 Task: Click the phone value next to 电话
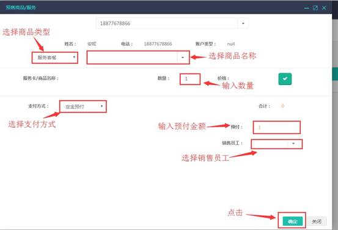pyautogui.click(x=158, y=44)
